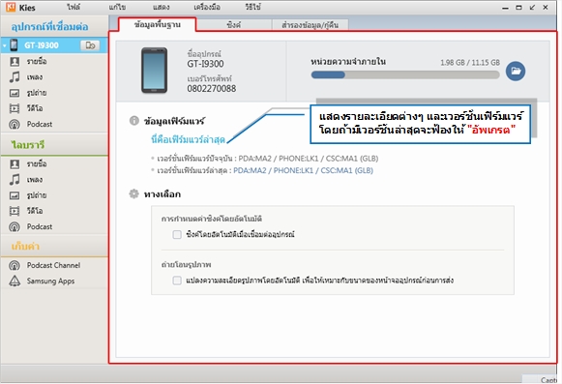Click the GT-I9300 phone thumbnail image
This screenshot has height=384, width=562.
point(154,71)
